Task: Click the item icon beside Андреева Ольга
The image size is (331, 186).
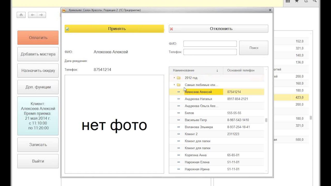Action: tap(178, 106)
